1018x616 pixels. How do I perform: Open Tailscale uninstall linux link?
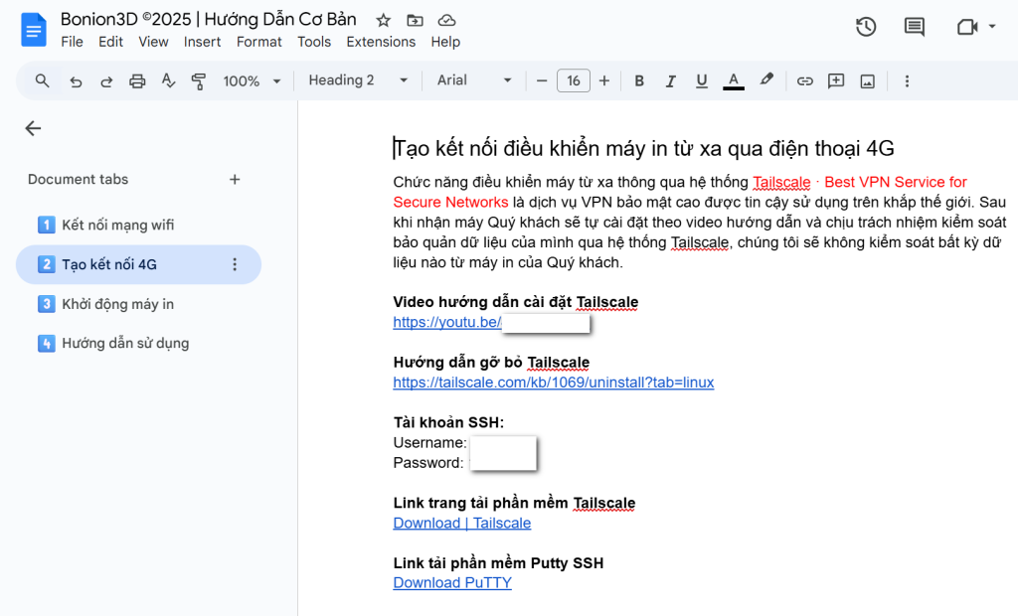(x=554, y=383)
